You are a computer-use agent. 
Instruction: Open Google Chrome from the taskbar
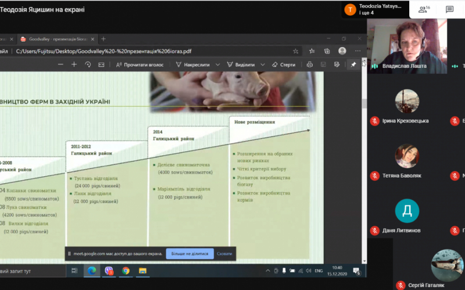pos(126,270)
